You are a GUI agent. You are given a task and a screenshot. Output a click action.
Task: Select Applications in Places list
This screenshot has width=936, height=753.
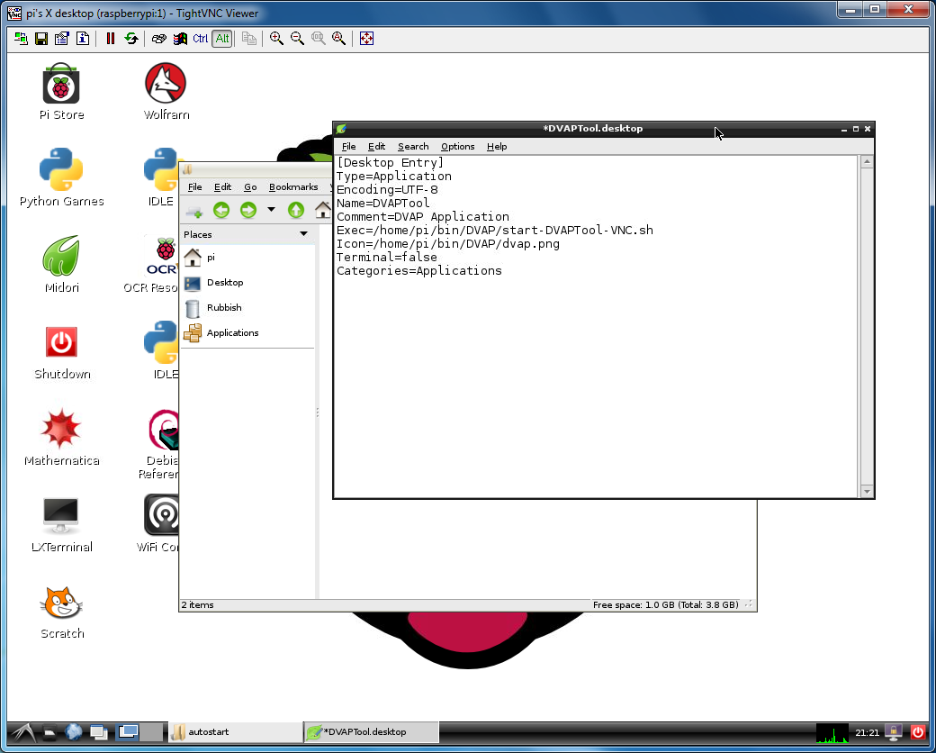pos(247,333)
